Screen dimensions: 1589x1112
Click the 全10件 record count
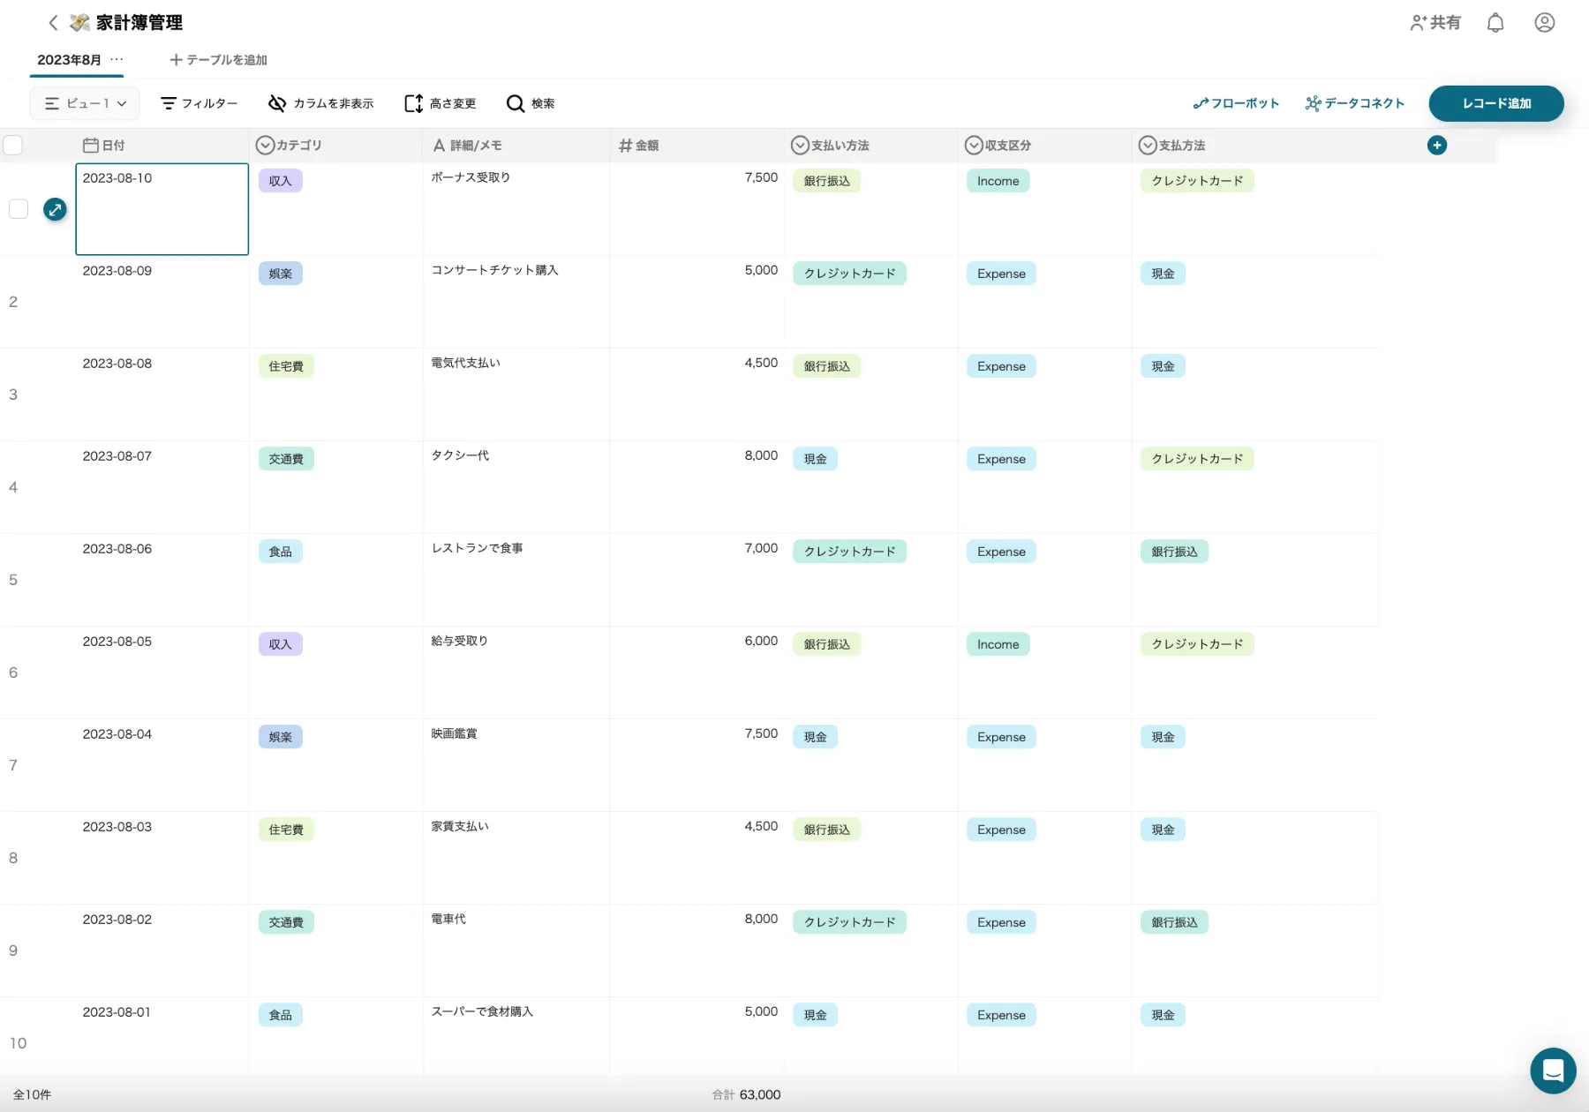click(32, 1095)
